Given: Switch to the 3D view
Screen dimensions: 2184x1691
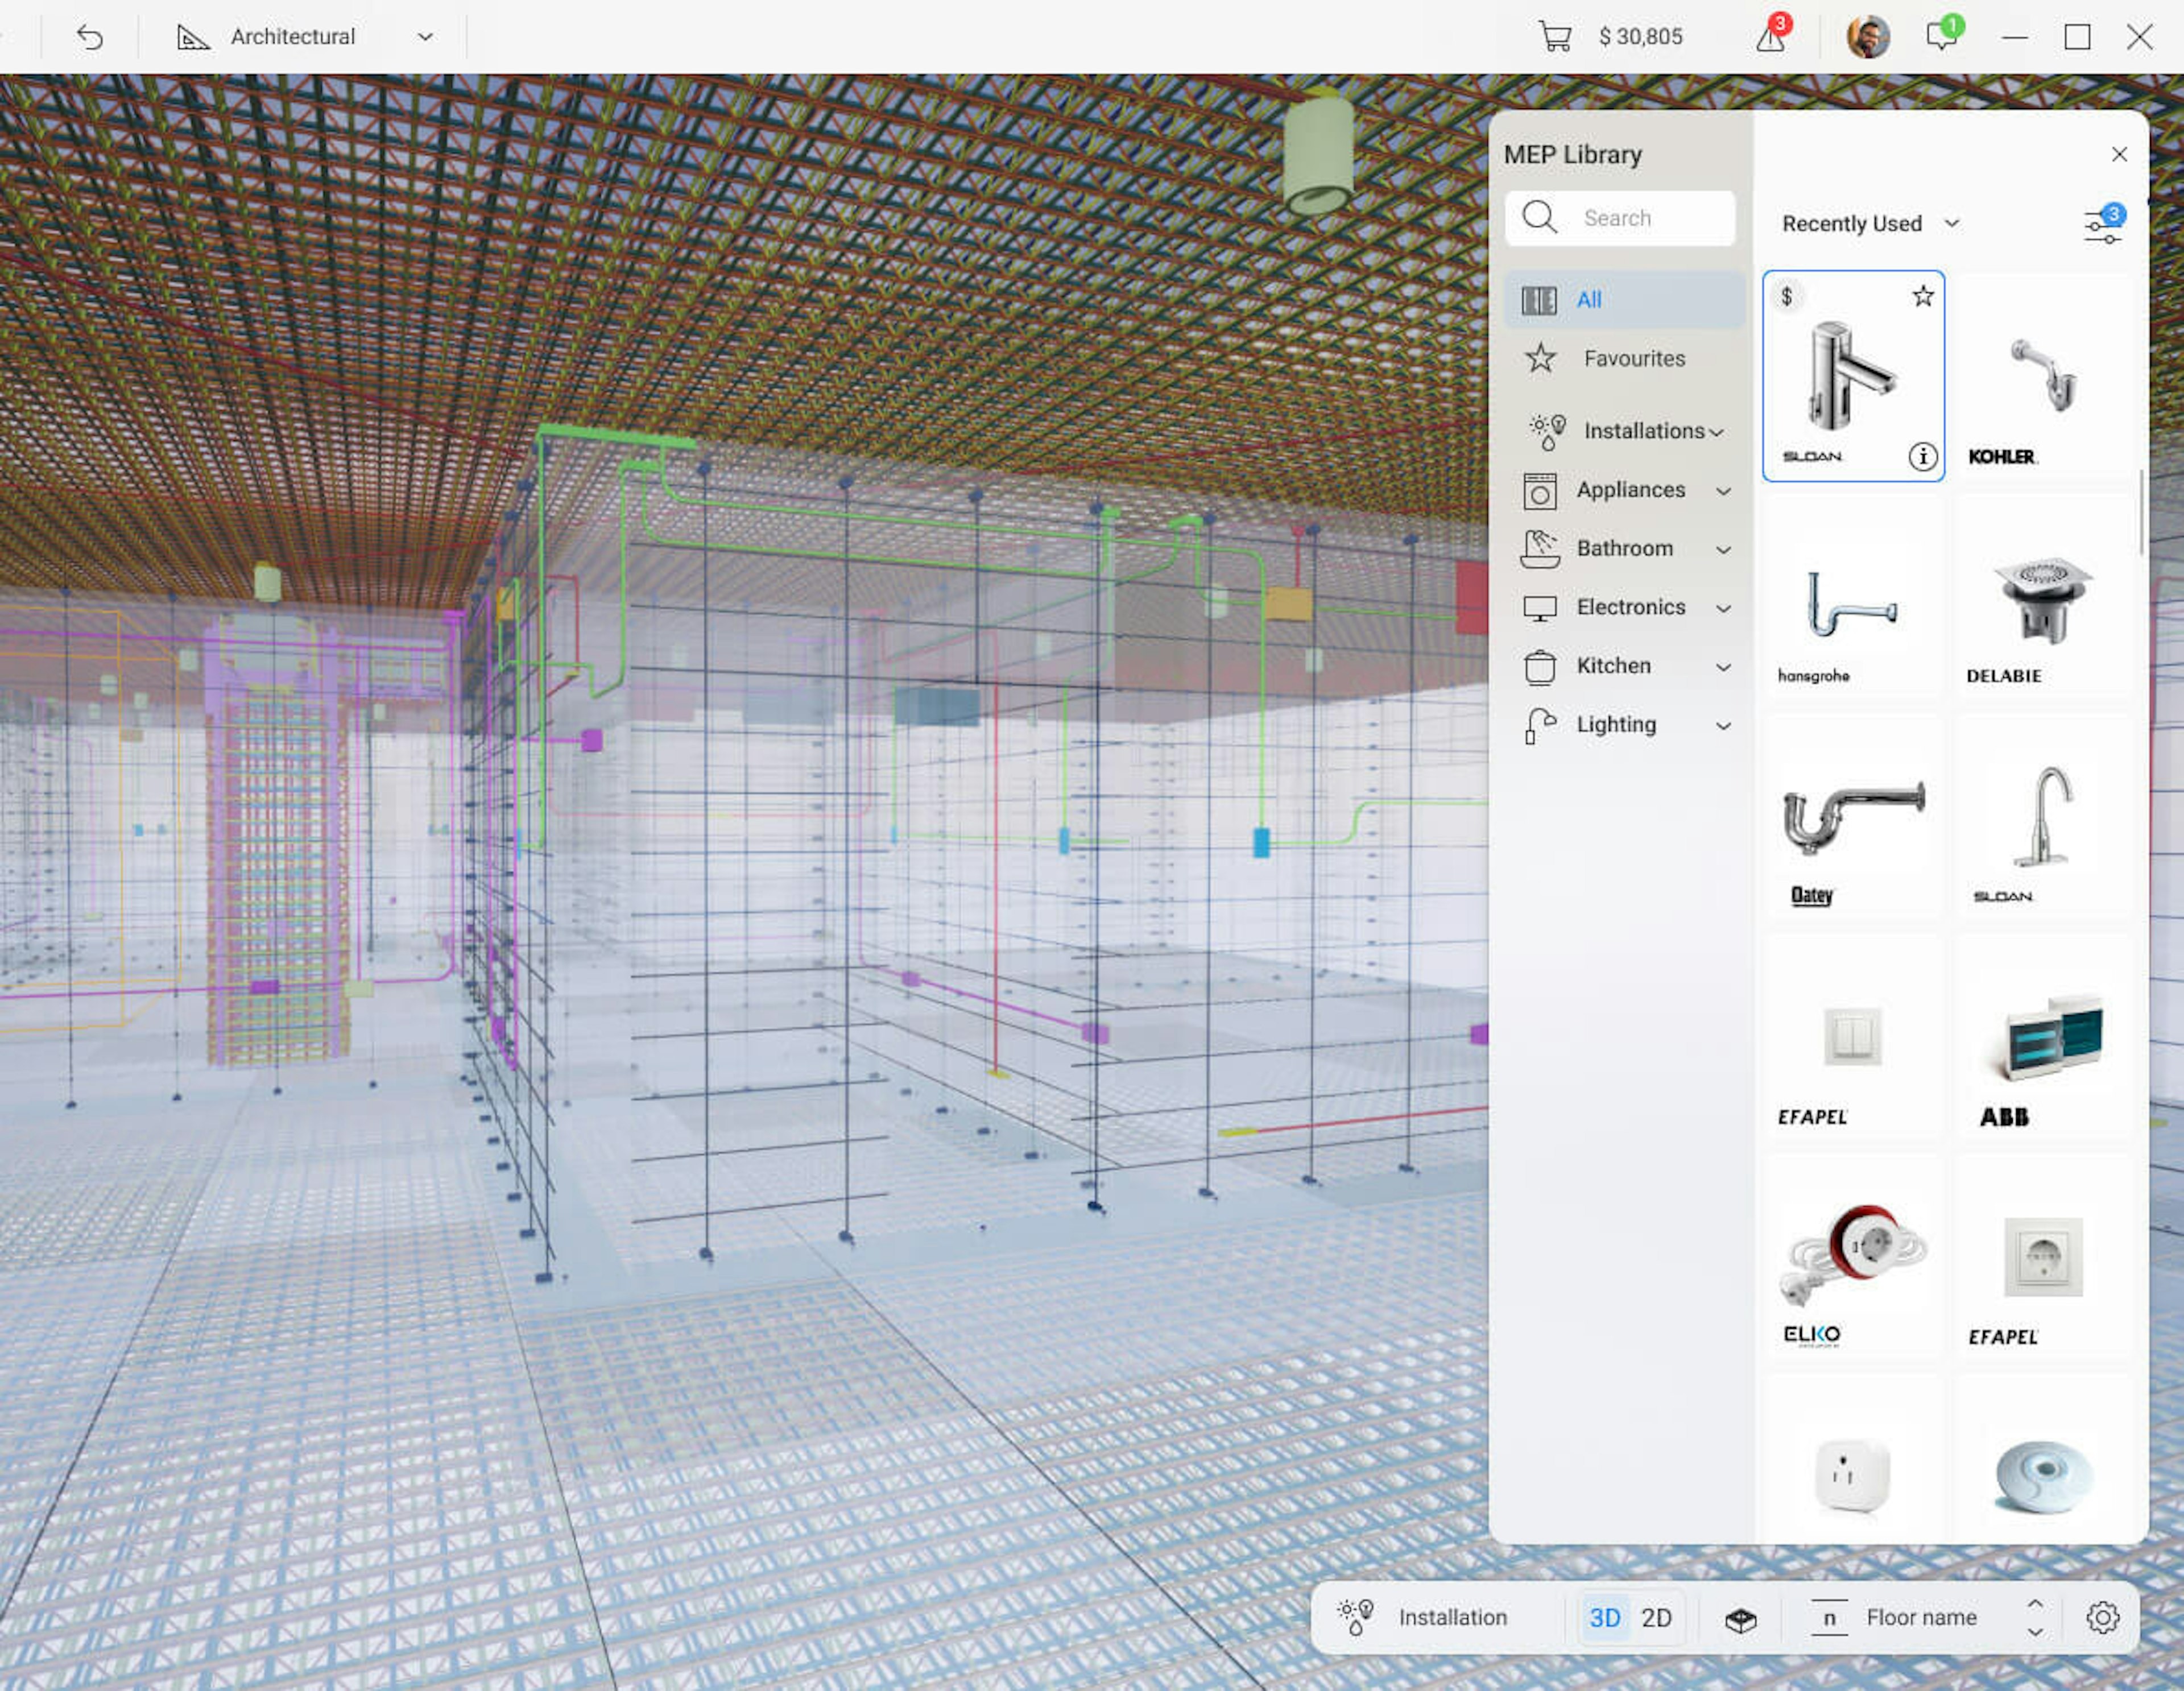Looking at the screenshot, I should coord(1605,1617).
